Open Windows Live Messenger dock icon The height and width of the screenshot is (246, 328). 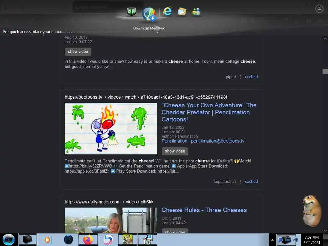click(196, 12)
